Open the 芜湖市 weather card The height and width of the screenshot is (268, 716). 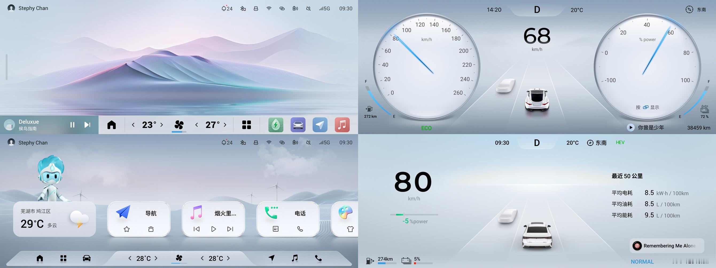tap(55, 219)
